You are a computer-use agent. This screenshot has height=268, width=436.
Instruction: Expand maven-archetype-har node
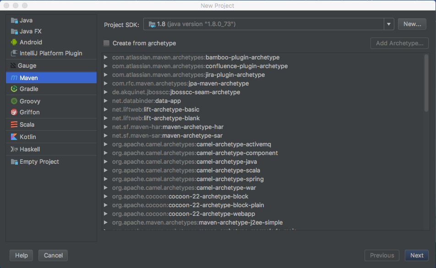tap(106, 127)
